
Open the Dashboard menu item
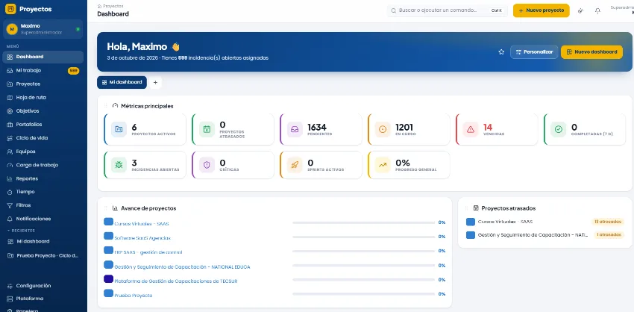43,57
